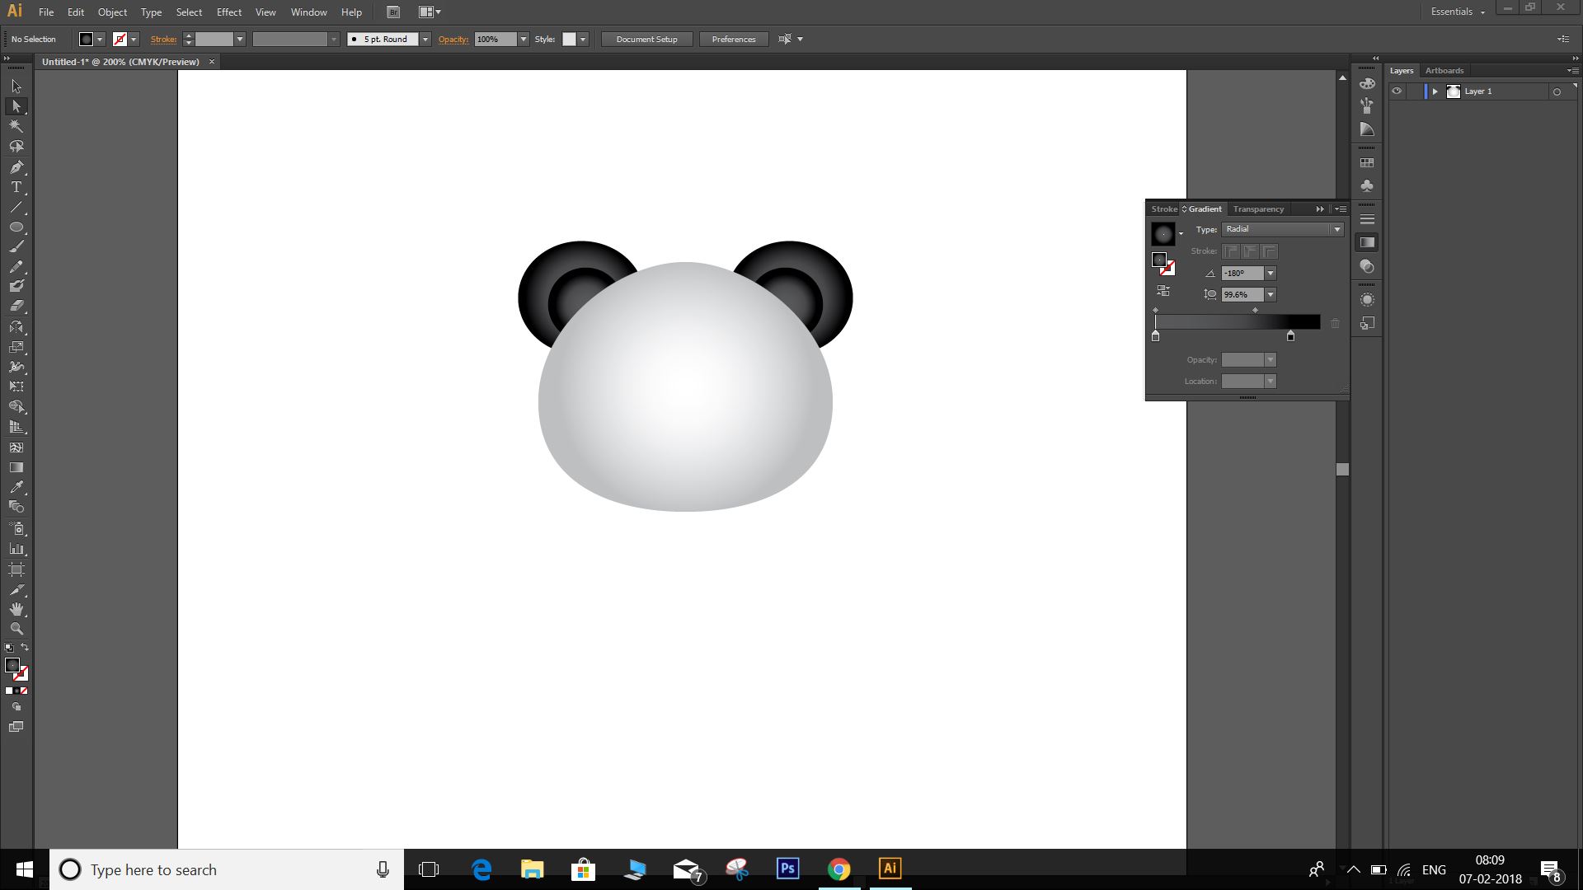
Task: Expand Layer 1 sublayers
Action: click(x=1435, y=91)
